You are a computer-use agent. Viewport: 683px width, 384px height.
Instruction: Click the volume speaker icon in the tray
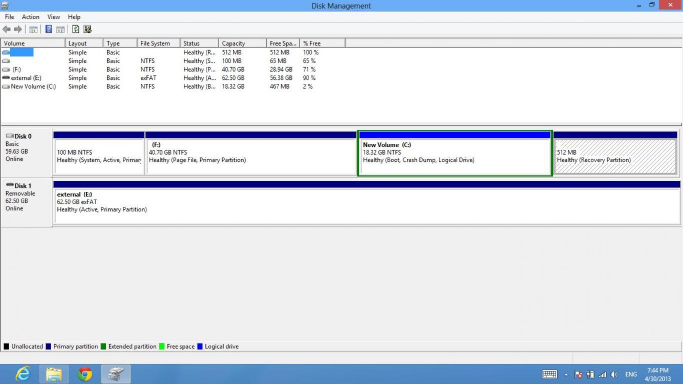(614, 374)
